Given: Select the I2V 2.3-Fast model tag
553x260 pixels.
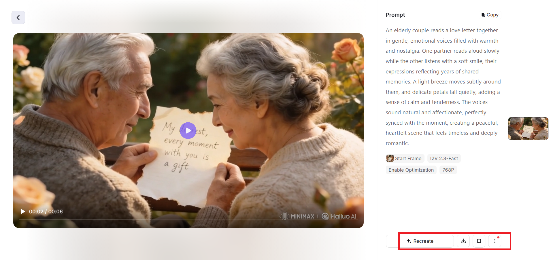Looking at the screenshot, I should [x=444, y=158].
